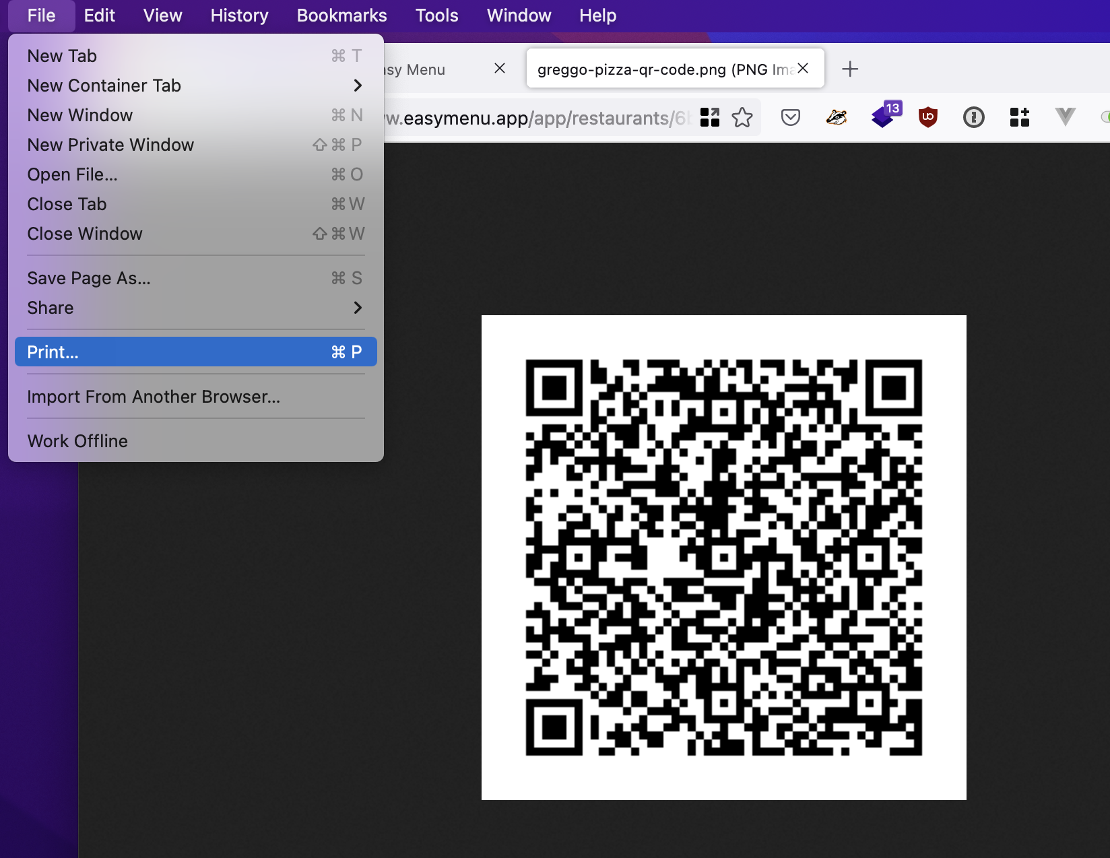Toggle Work Offline menu item
This screenshot has height=858, width=1110.
point(196,441)
